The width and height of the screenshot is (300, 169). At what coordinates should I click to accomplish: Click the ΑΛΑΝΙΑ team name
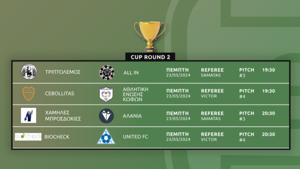(132, 116)
